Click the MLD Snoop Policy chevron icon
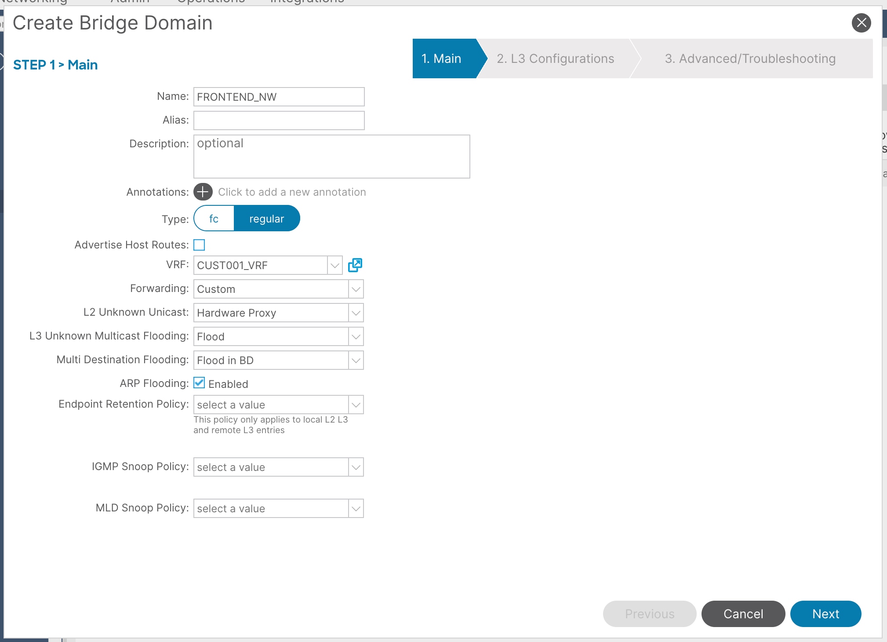Screen dimensions: 887x642 356,508
